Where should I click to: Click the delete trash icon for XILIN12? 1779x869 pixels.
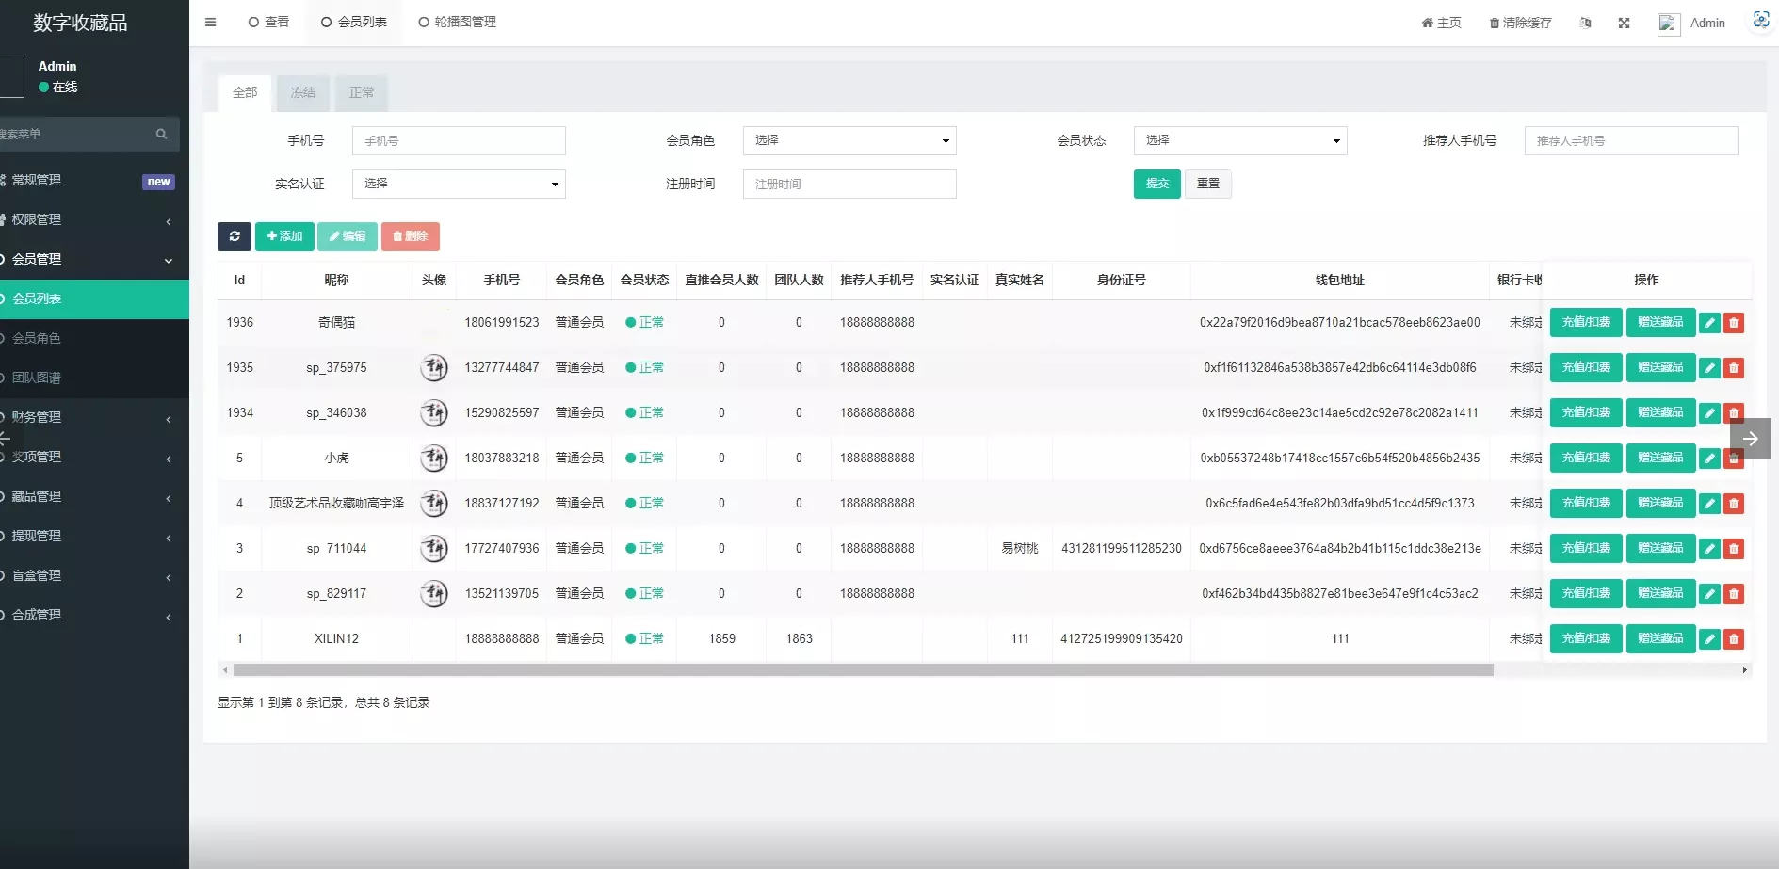(1734, 638)
